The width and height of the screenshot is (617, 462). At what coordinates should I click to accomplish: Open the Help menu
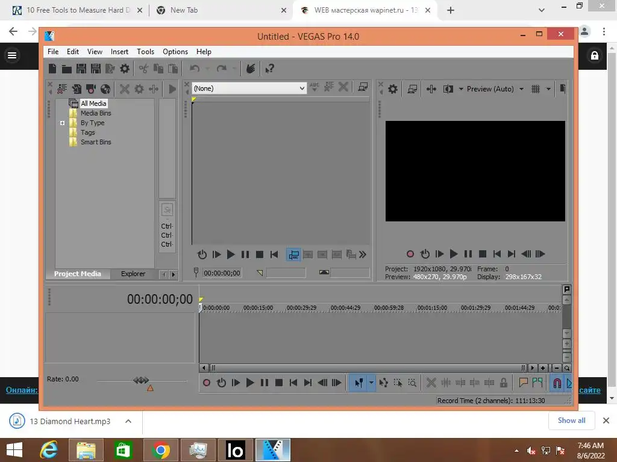(x=204, y=52)
